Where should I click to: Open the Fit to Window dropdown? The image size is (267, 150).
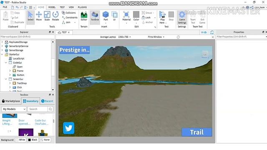pyautogui.click(x=156, y=37)
